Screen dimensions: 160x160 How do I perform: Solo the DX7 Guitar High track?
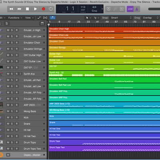[12, 55]
